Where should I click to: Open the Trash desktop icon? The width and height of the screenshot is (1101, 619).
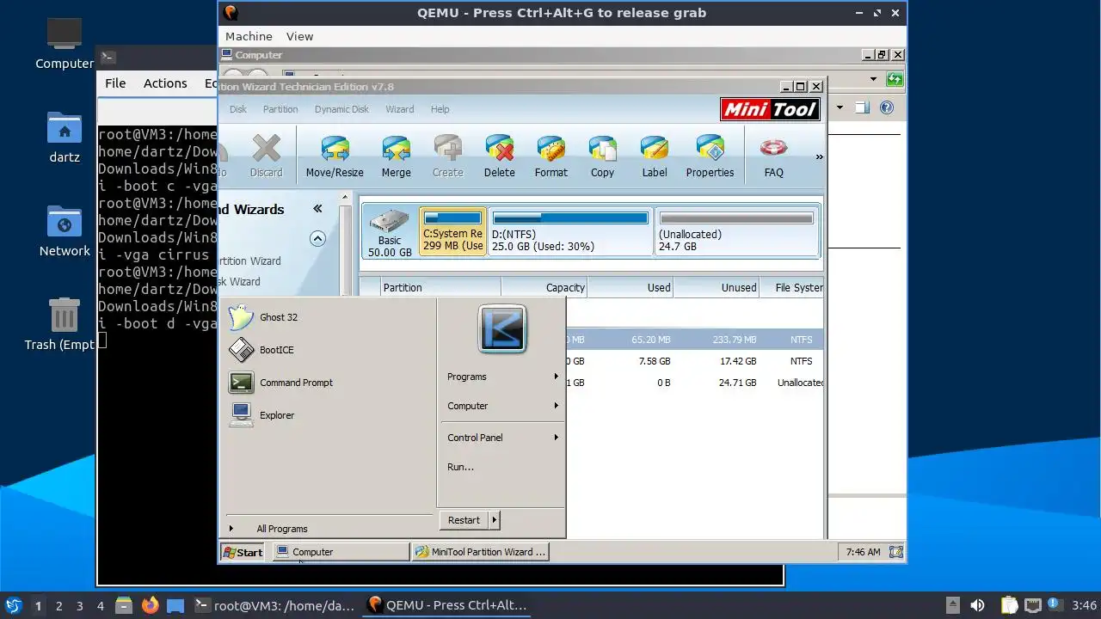pos(65,324)
